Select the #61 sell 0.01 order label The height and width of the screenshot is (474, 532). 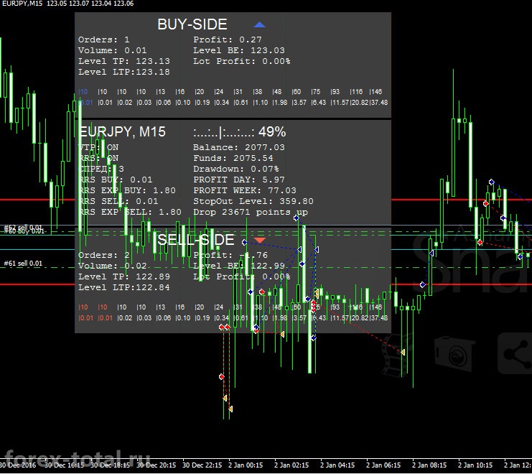pos(23,264)
